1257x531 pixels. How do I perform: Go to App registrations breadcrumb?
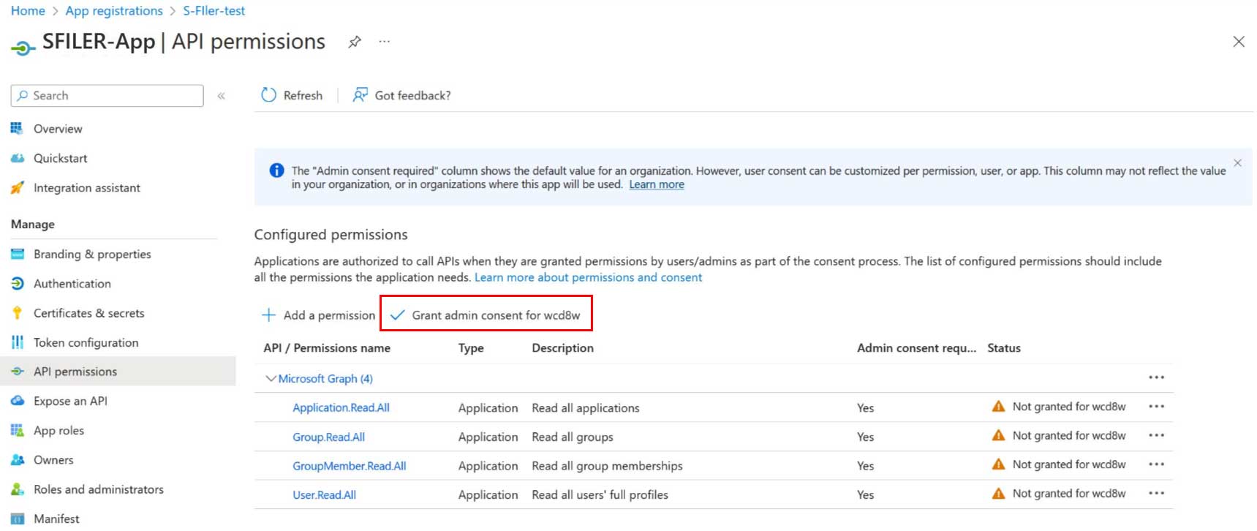(114, 11)
